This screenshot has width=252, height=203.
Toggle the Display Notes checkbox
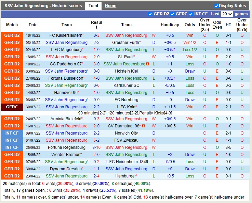[x=216, y=6]
